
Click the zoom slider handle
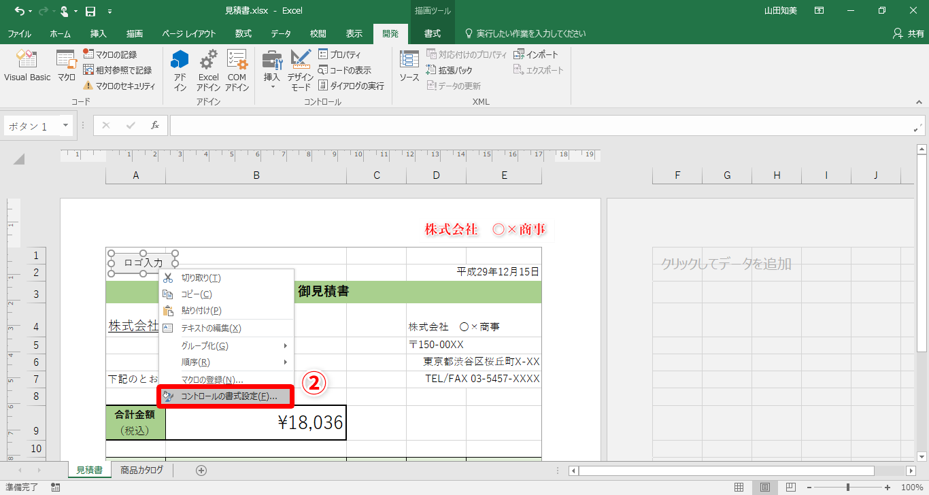click(x=847, y=487)
